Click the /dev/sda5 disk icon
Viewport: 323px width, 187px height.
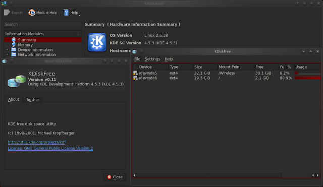[135, 73]
